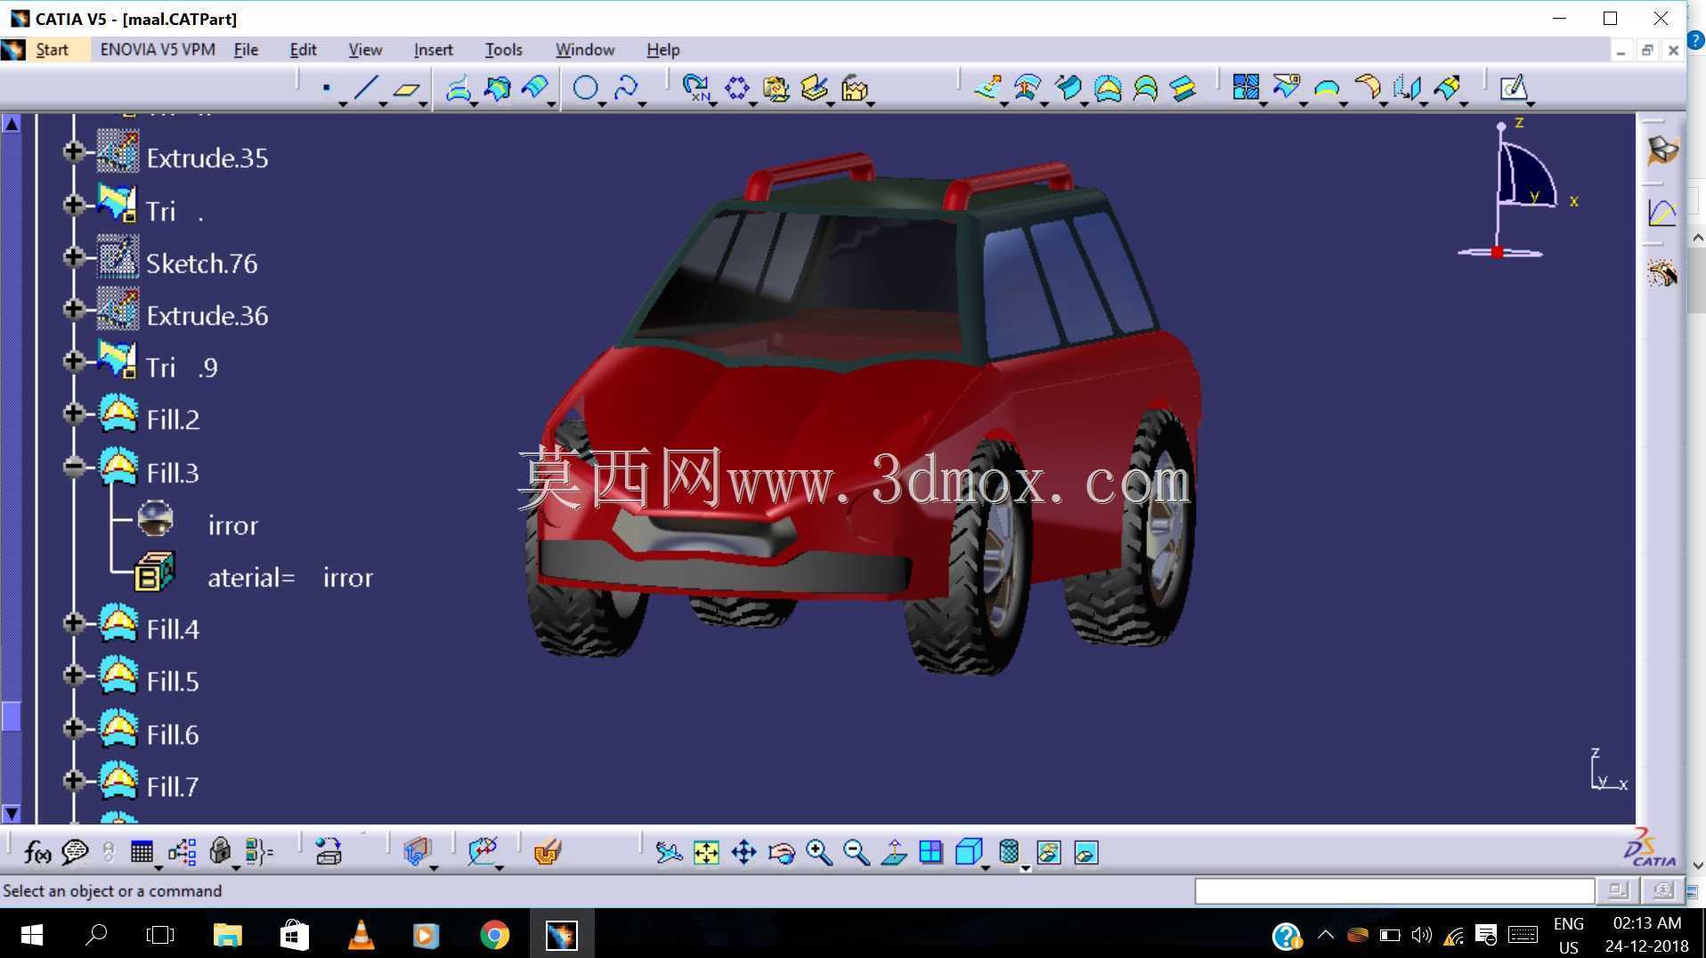
Task: Click the Zoom Out magnifier
Action: (x=856, y=853)
